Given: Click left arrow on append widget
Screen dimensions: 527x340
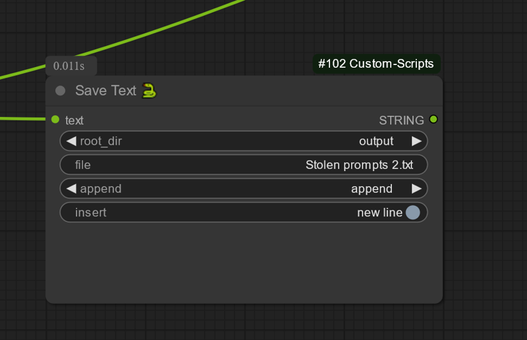Looking at the screenshot, I should click(x=71, y=189).
